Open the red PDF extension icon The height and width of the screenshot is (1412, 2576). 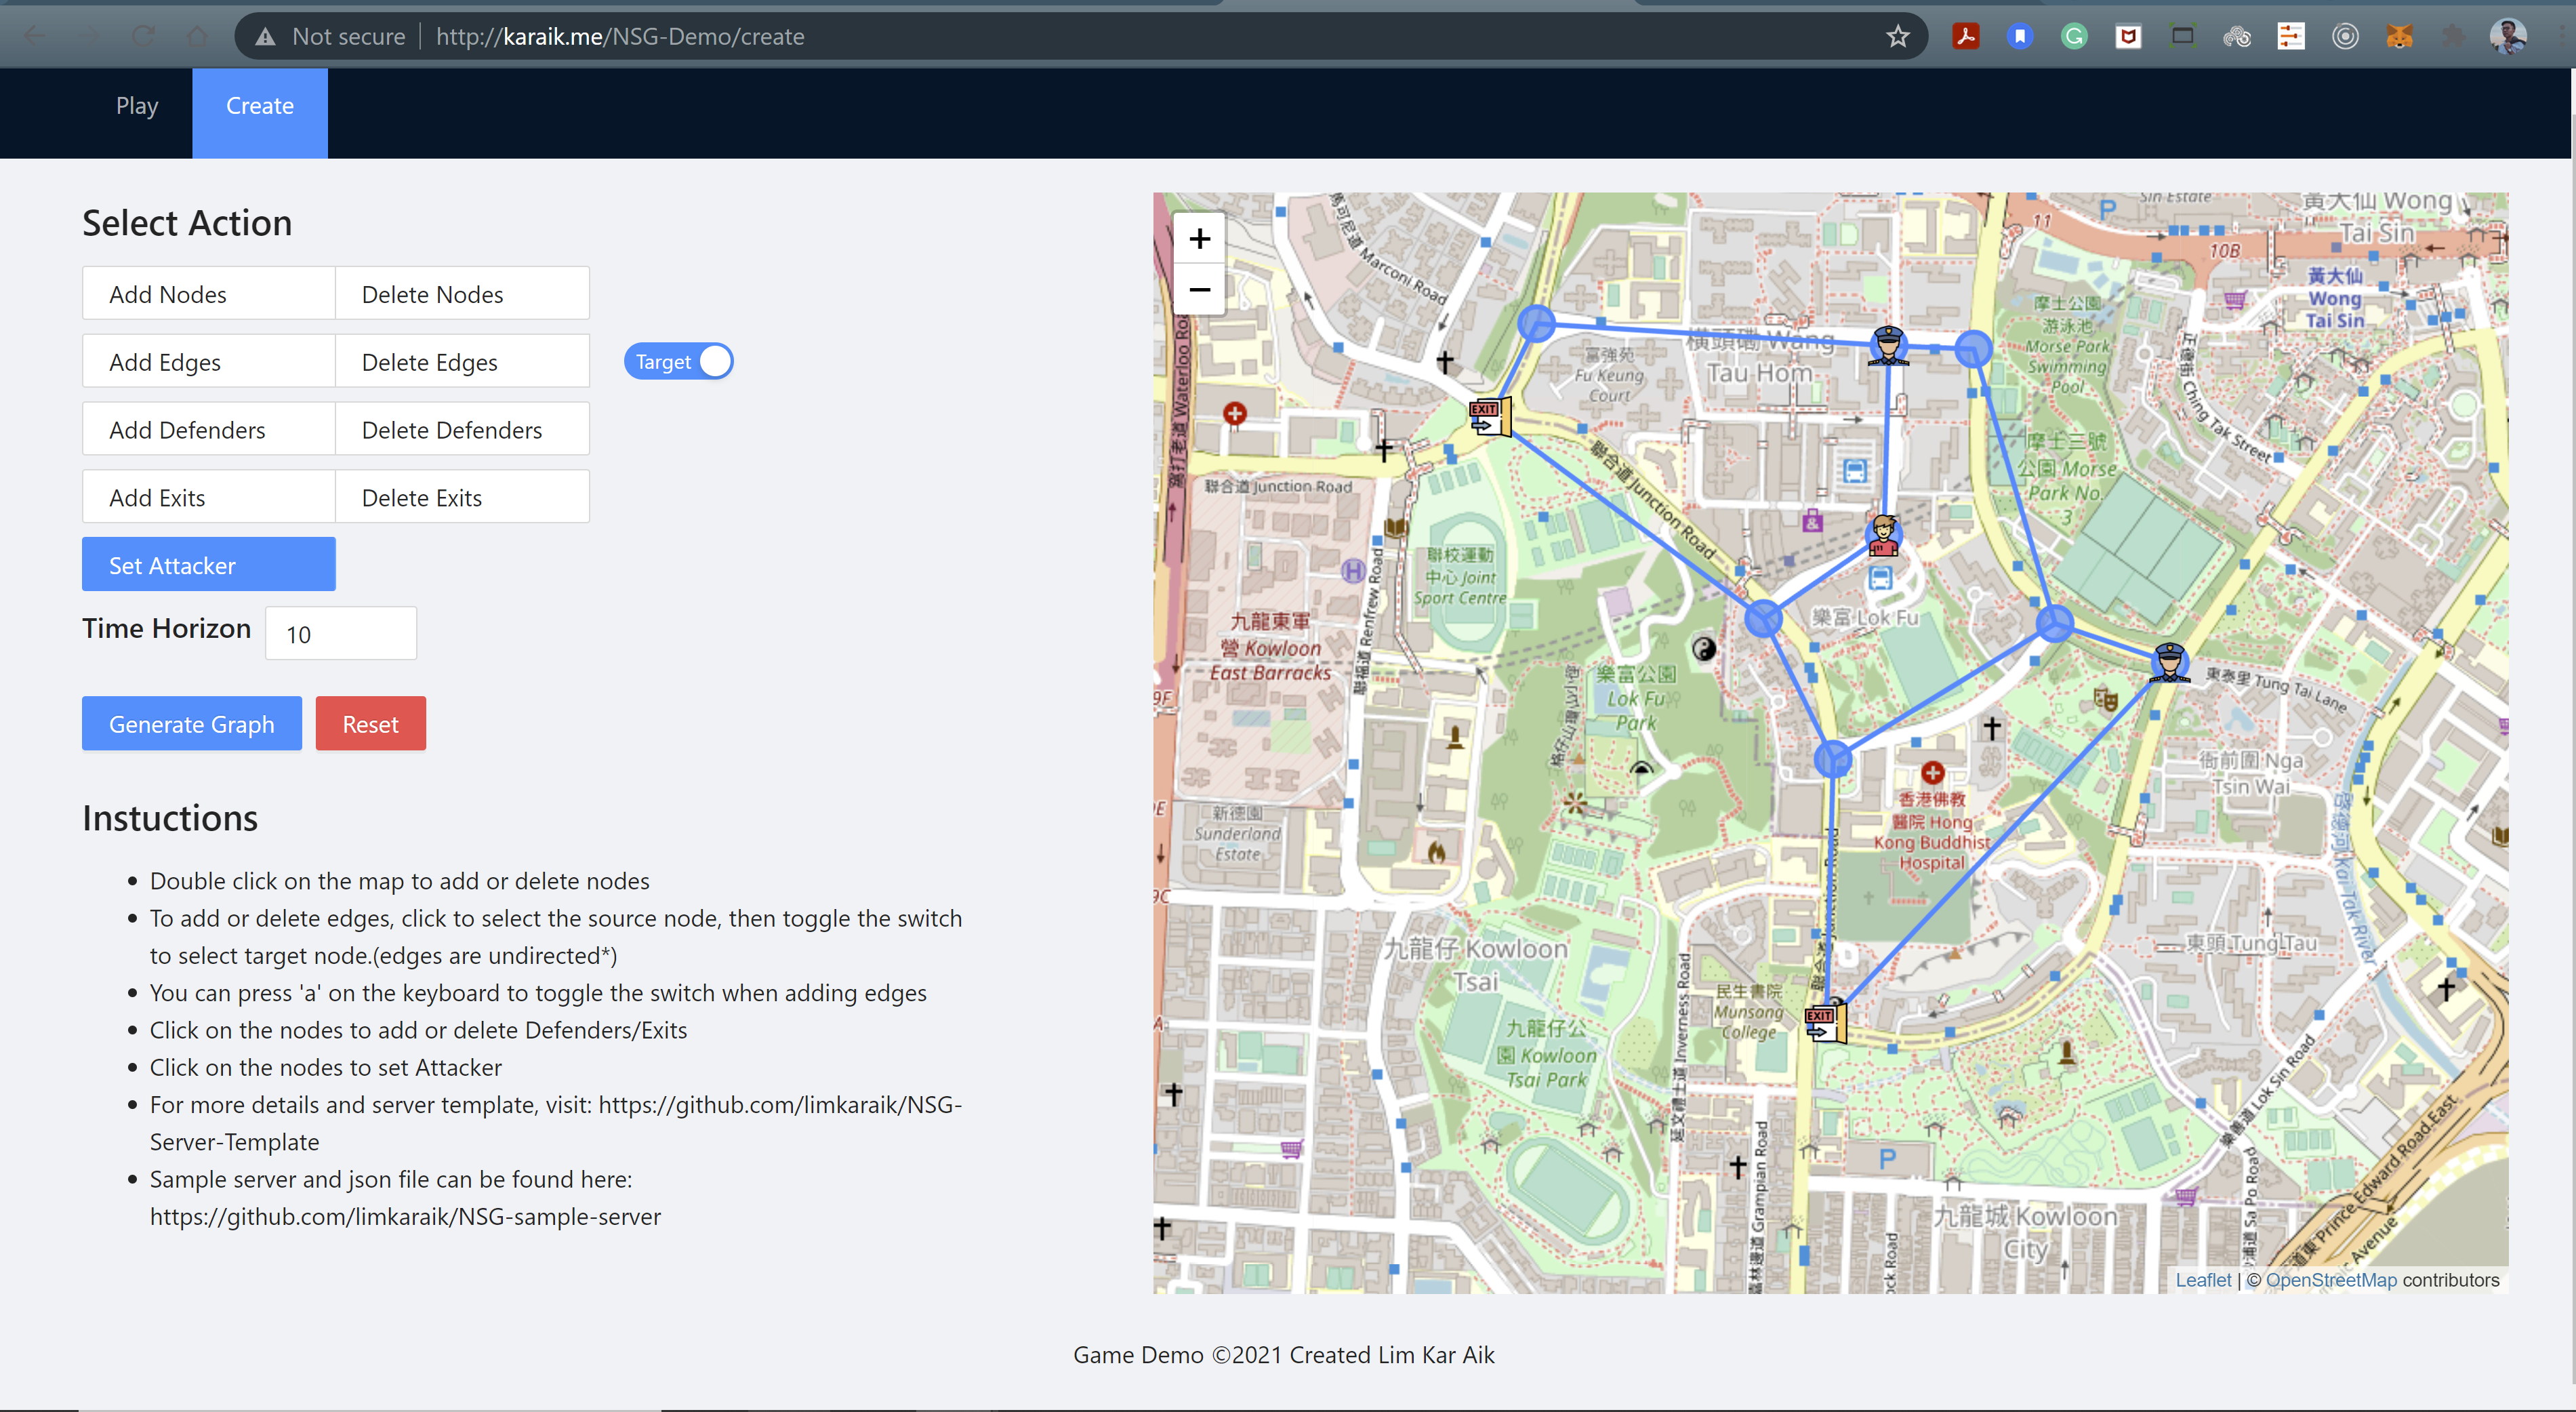[x=1965, y=37]
